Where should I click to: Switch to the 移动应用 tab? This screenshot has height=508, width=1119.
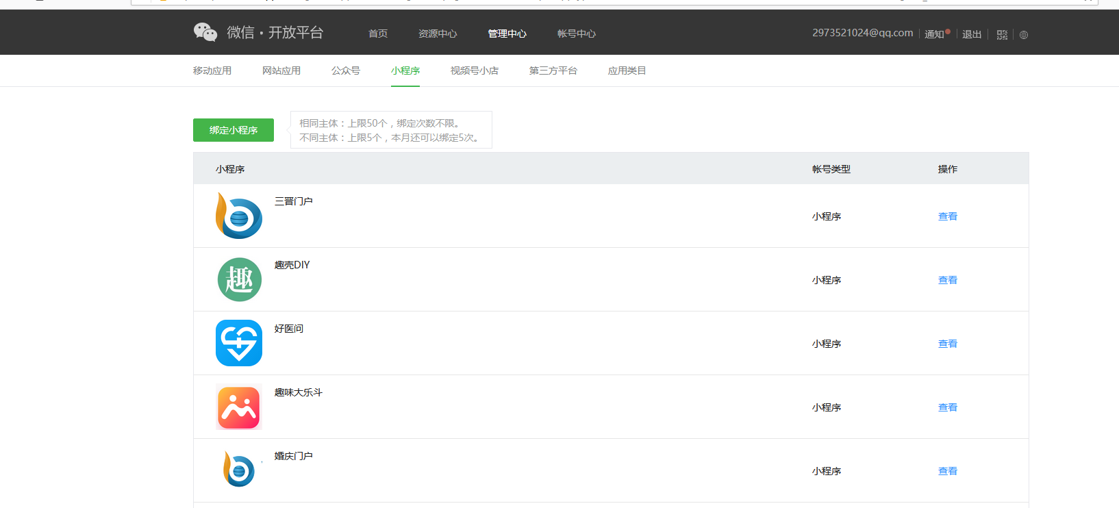pos(212,71)
